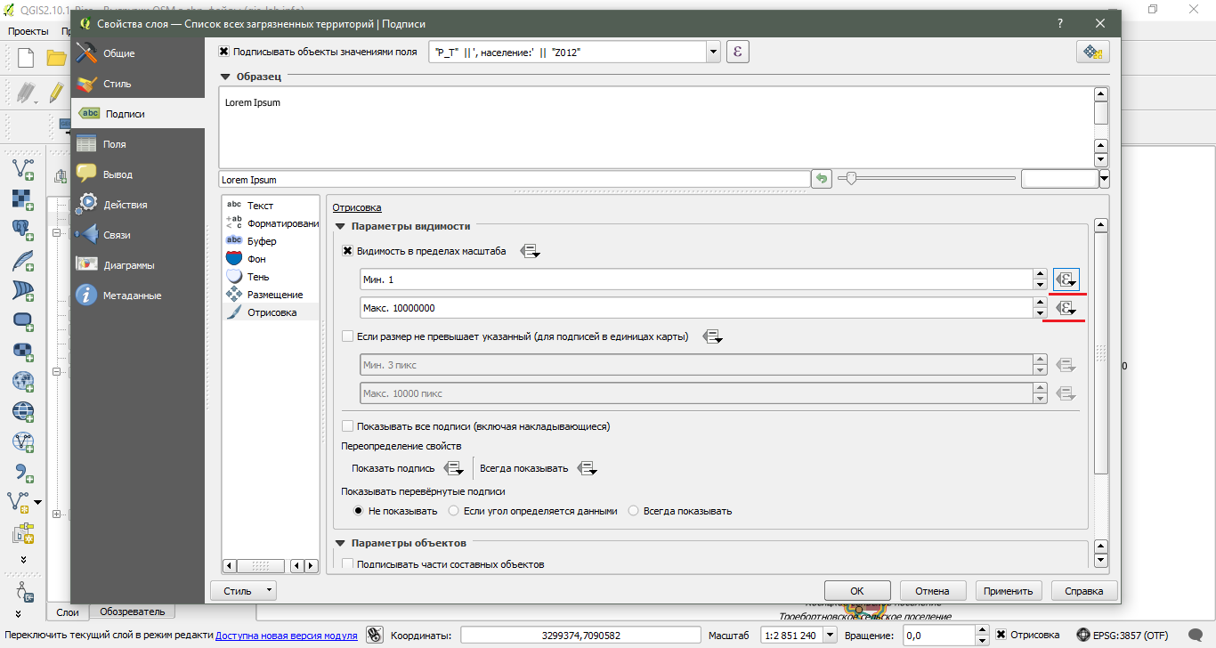The image size is (1216, 648).
Task: Click data-defined override for 'Всегда показывать'
Action: coord(587,468)
